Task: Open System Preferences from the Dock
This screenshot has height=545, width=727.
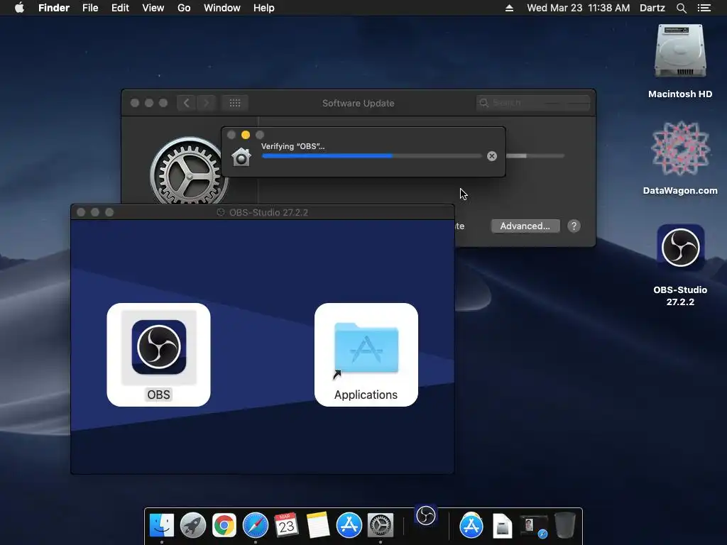Action: 381,525
